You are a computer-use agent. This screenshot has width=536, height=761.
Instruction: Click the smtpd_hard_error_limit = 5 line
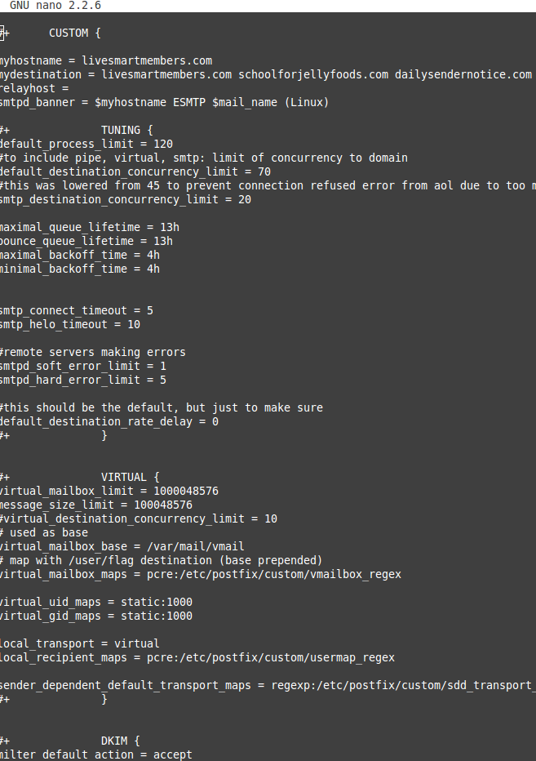pyautogui.click(x=83, y=380)
